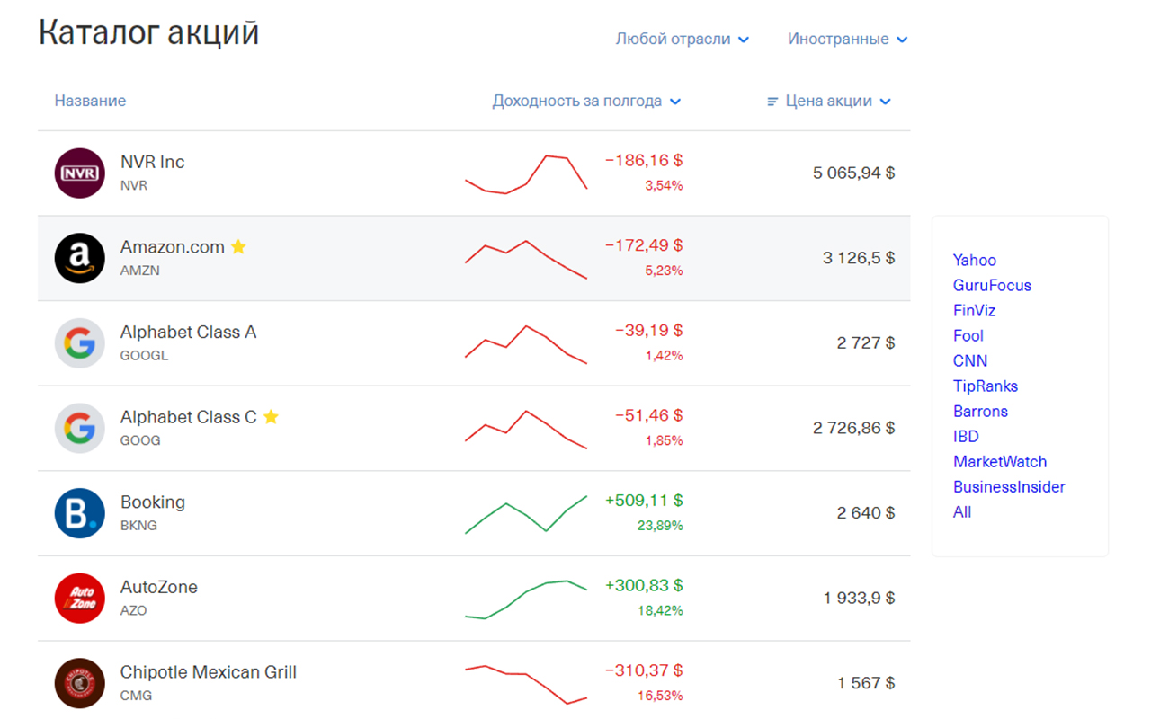Click the NVR Inc stock name

(153, 162)
